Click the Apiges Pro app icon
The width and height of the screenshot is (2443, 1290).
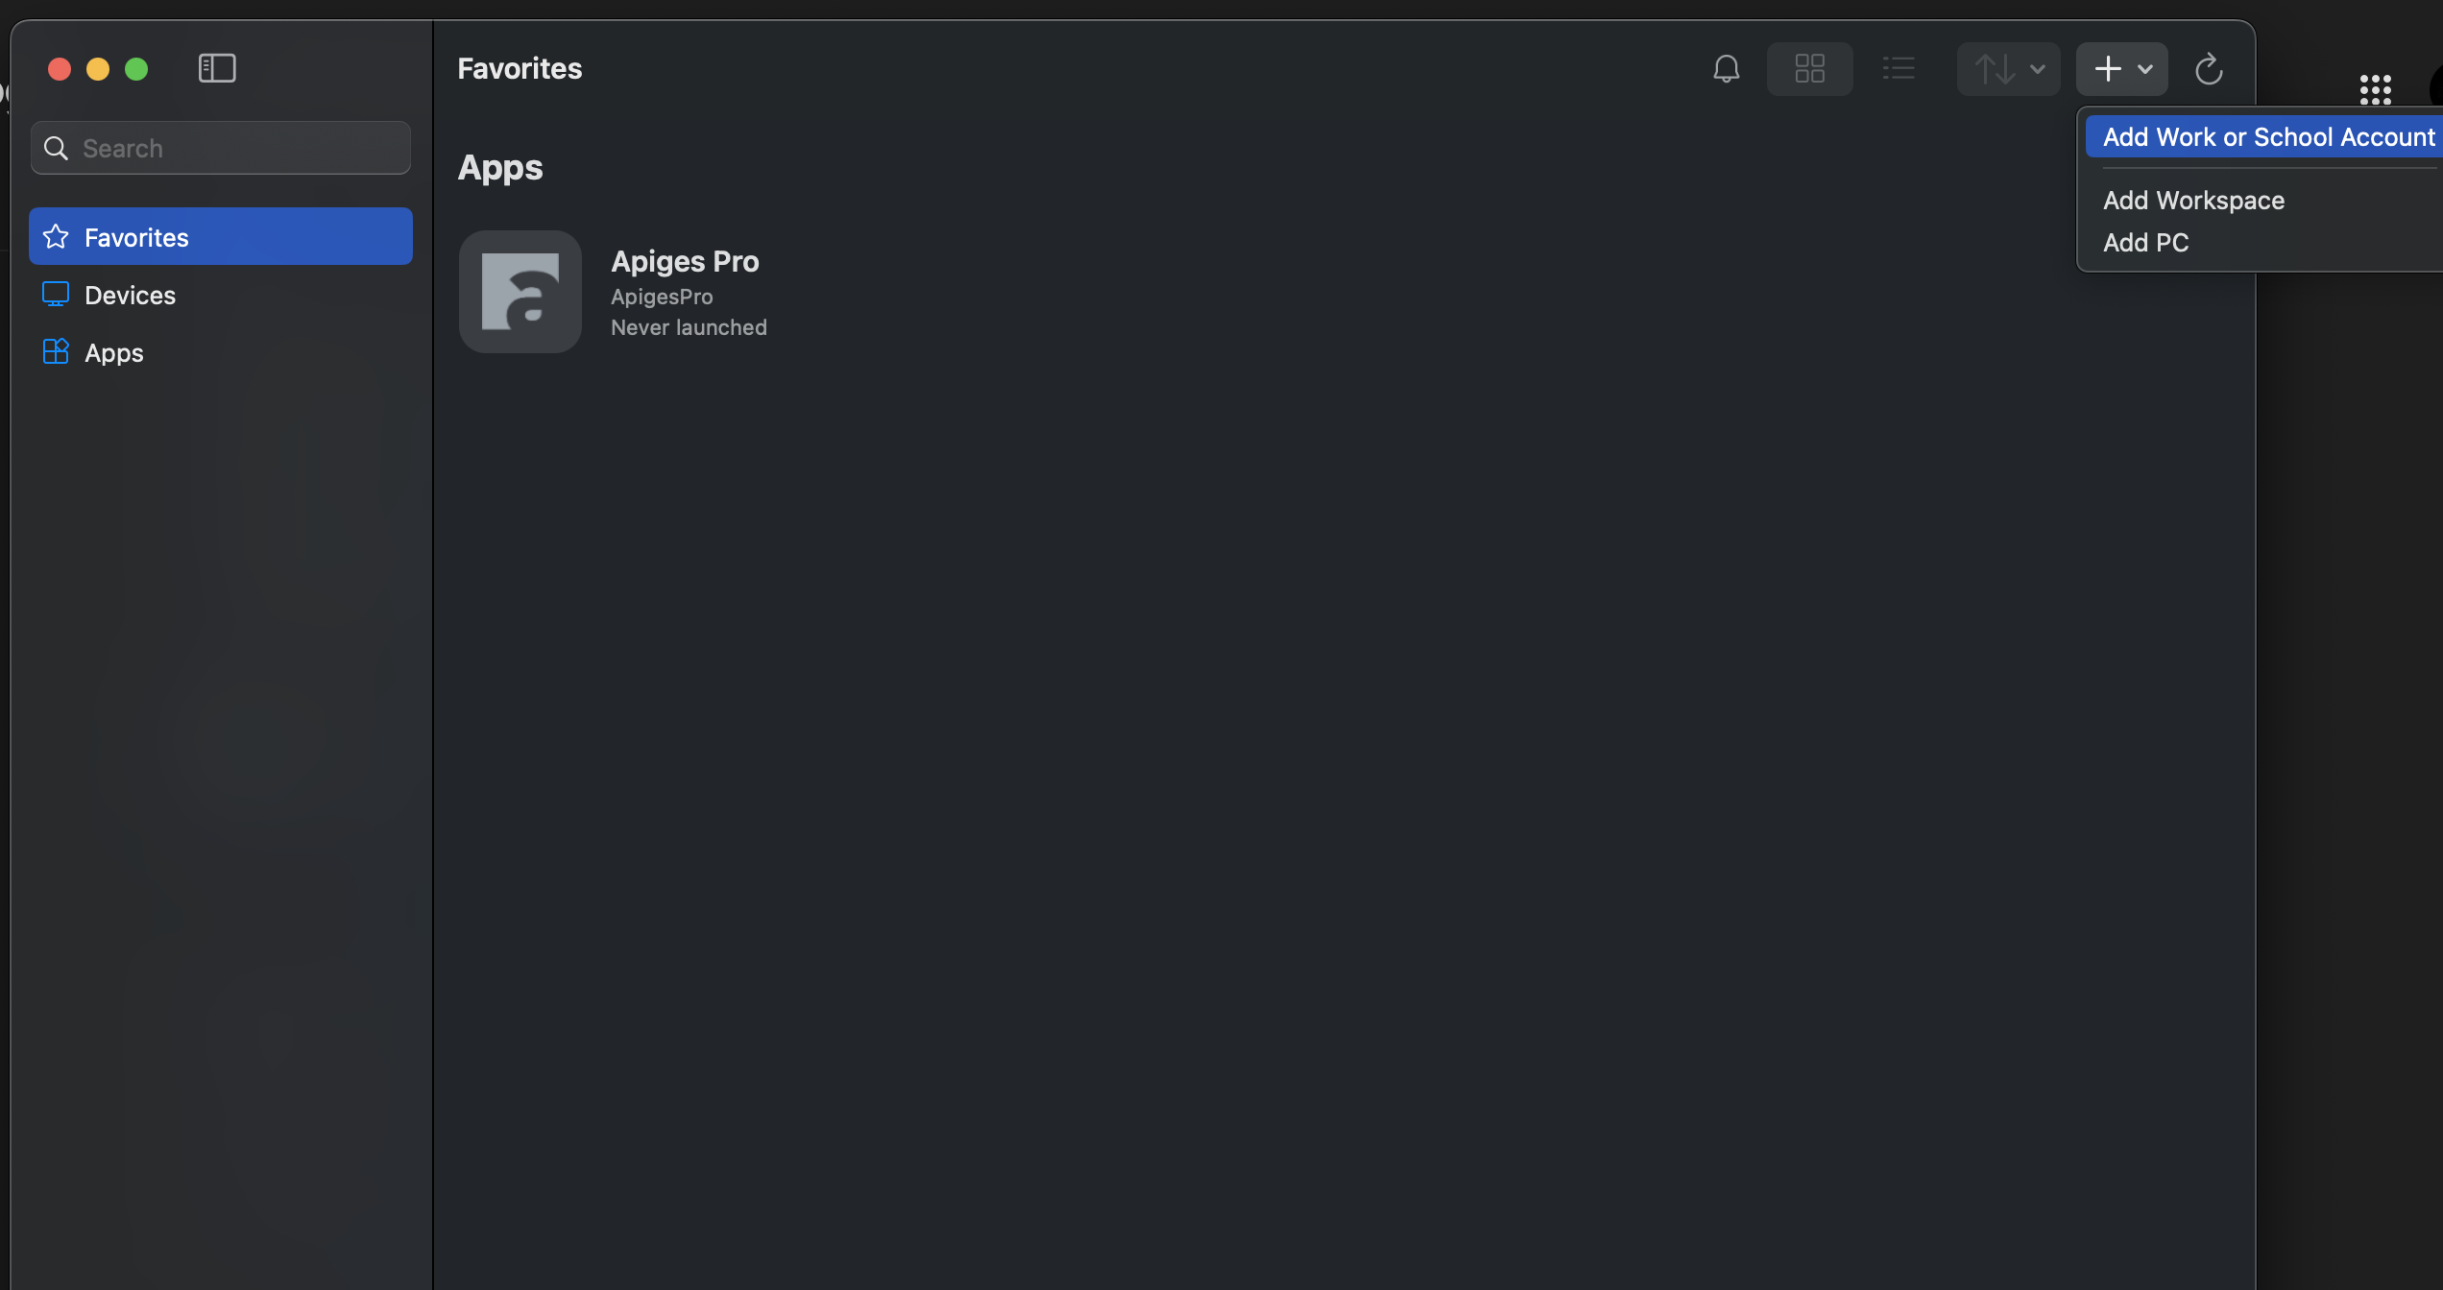click(x=520, y=292)
